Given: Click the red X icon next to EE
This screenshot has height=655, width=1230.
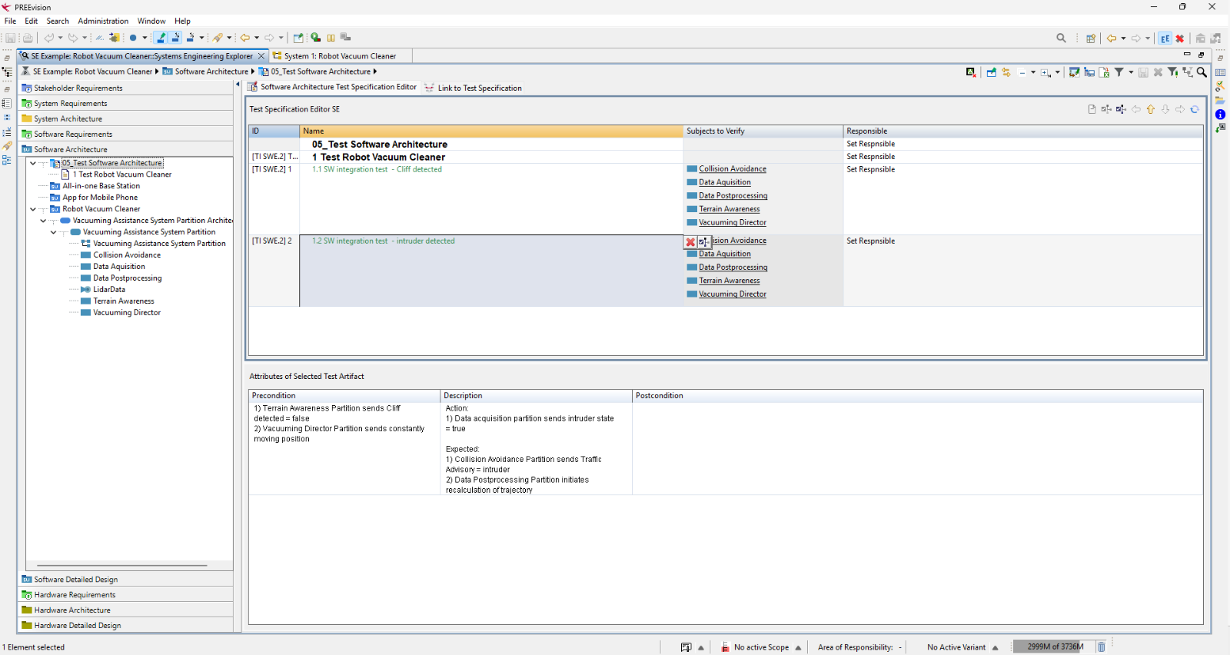Looking at the screenshot, I should [1180, 38].
